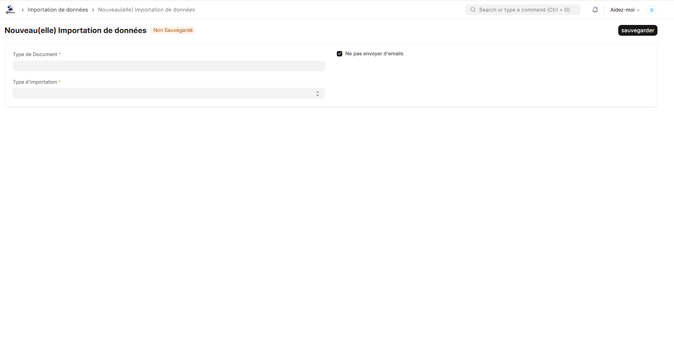This screenshot has height=352, width=674.
Task: Click the page title Nouveau(elle) Importation de données
Action: click(x=75, y=30)
